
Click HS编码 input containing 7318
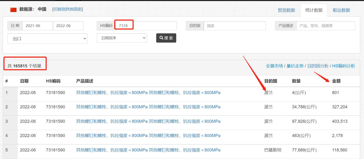click(146, 26)
